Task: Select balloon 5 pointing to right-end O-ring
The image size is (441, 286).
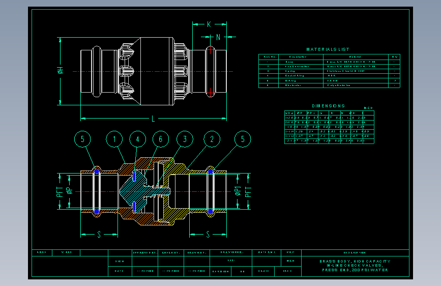Action: [243, 139]
